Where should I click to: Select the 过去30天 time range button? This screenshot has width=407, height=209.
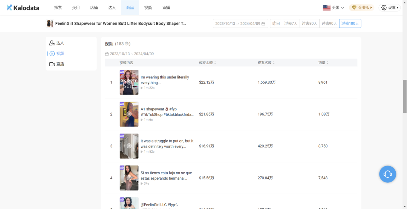pyautogui.click(x=309, y=24)
